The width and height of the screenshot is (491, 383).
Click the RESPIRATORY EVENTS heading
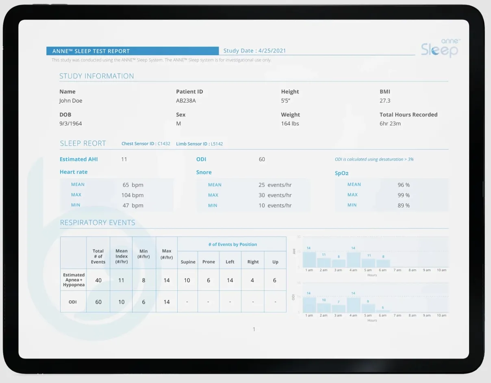tap(98, 223)
